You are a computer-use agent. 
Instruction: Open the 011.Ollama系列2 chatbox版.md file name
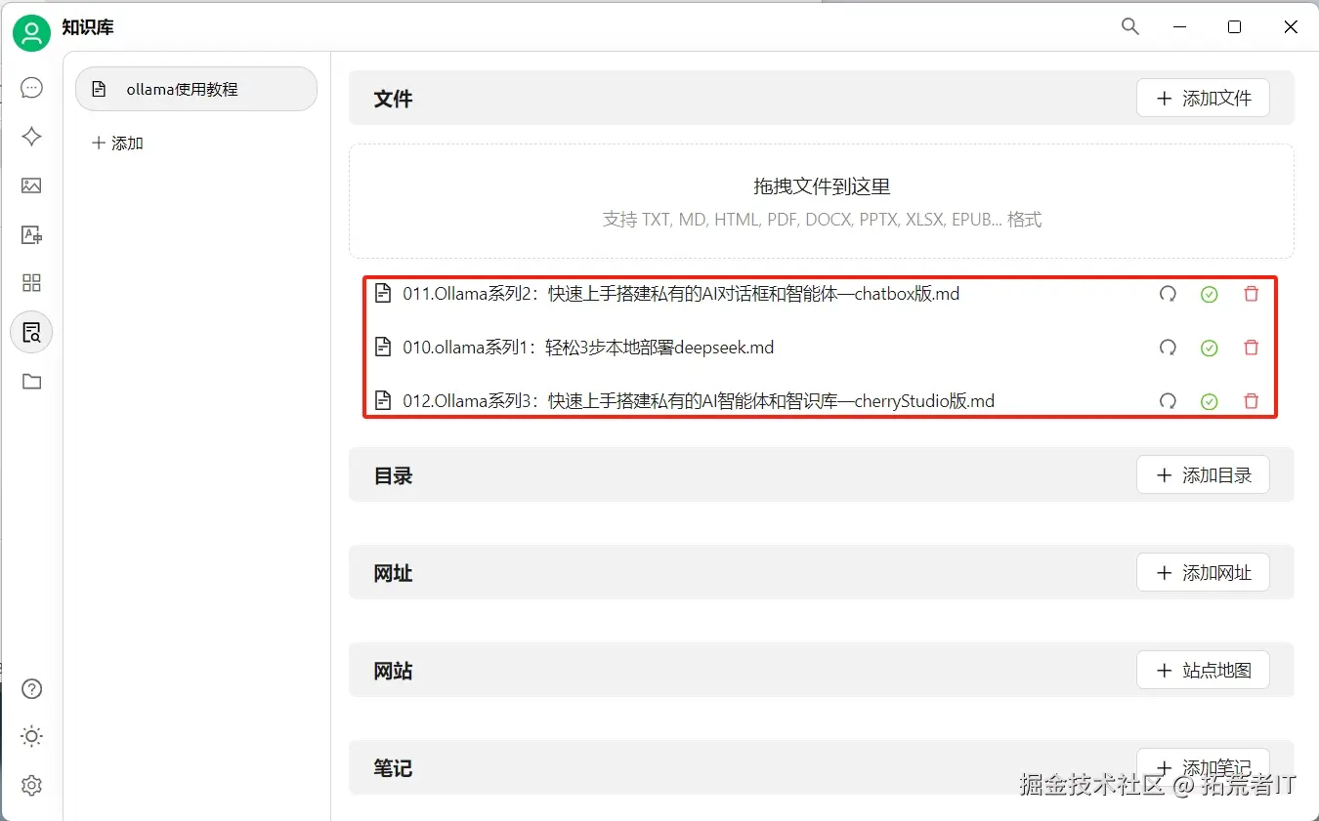[x=681, y=293]
